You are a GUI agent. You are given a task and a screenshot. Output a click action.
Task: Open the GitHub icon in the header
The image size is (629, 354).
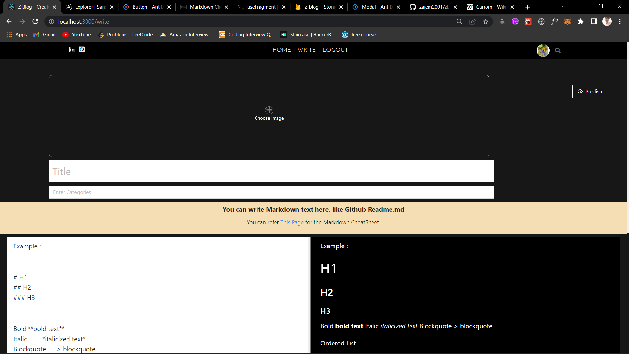tap(82, 49)
